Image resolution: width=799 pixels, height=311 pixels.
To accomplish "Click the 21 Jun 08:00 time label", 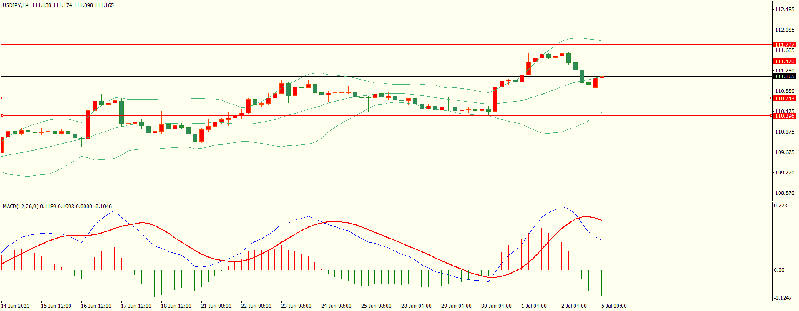I will point(216,306).
